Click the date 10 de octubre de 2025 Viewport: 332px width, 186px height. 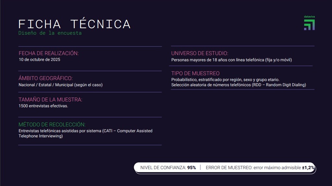[x=40, y=60]
